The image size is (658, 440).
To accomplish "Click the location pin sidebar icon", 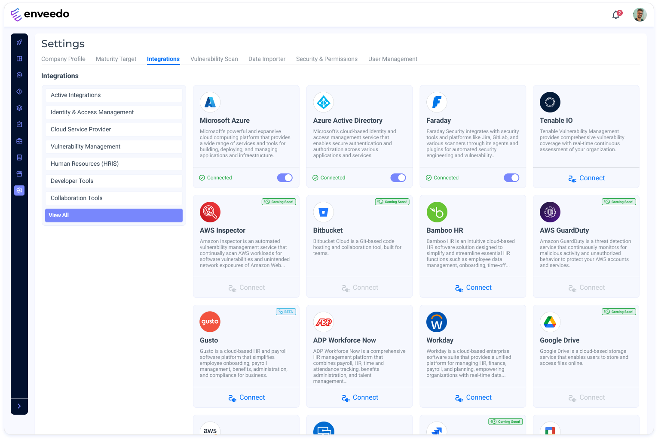I will (19, 75).
